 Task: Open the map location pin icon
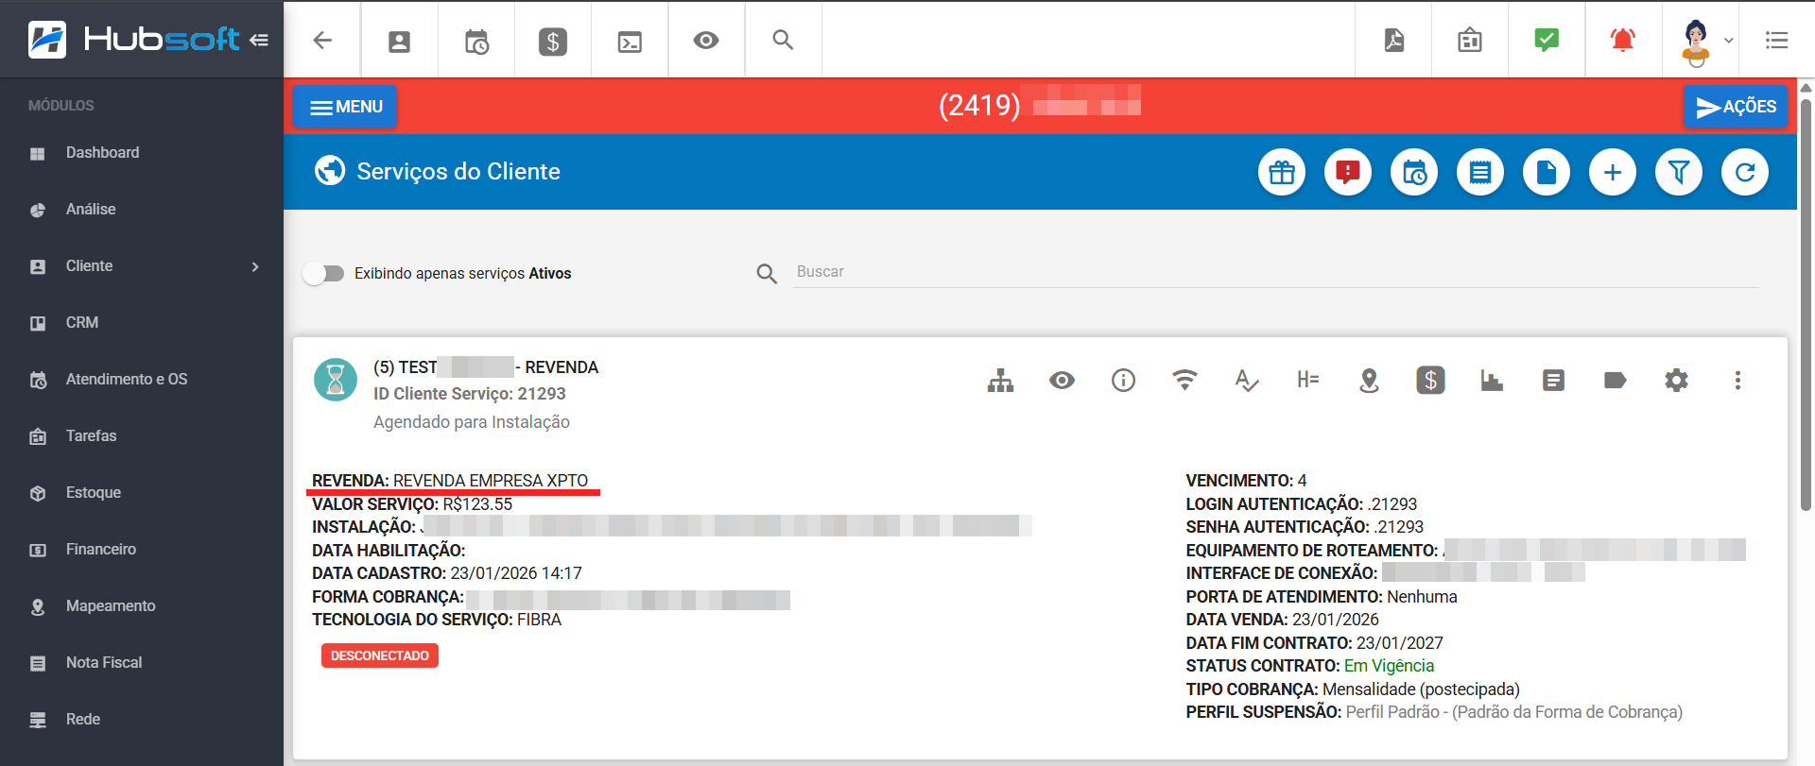pos(1369,381)
